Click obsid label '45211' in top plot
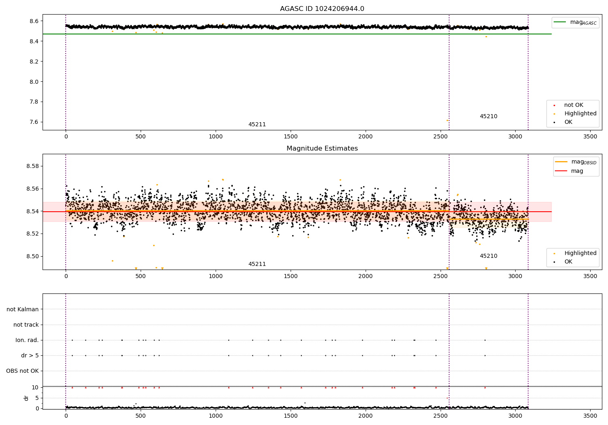Screen dimensions: 608x425 tap(257, 125)
